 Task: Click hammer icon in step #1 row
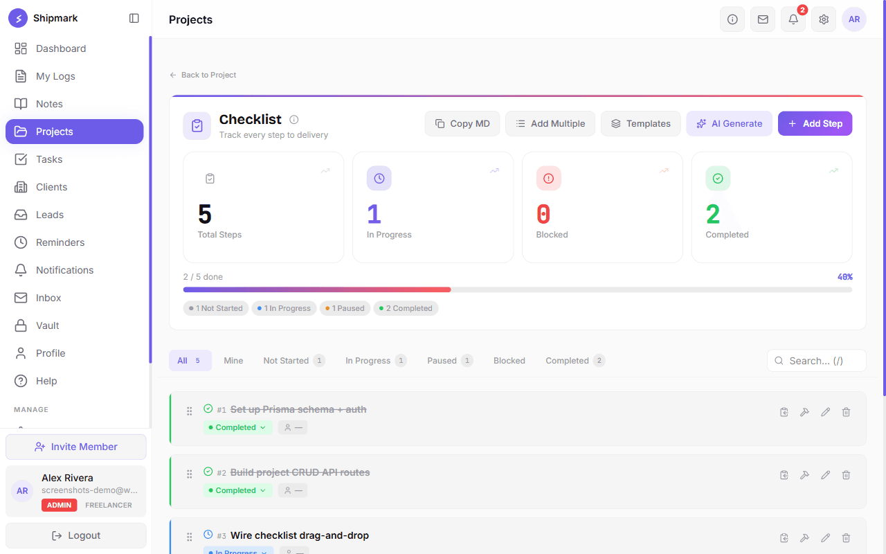click(x=804, y=412)
